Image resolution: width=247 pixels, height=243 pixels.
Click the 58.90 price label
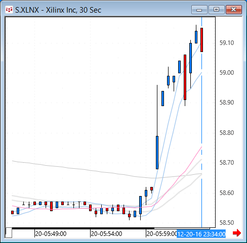coord(227,103)
